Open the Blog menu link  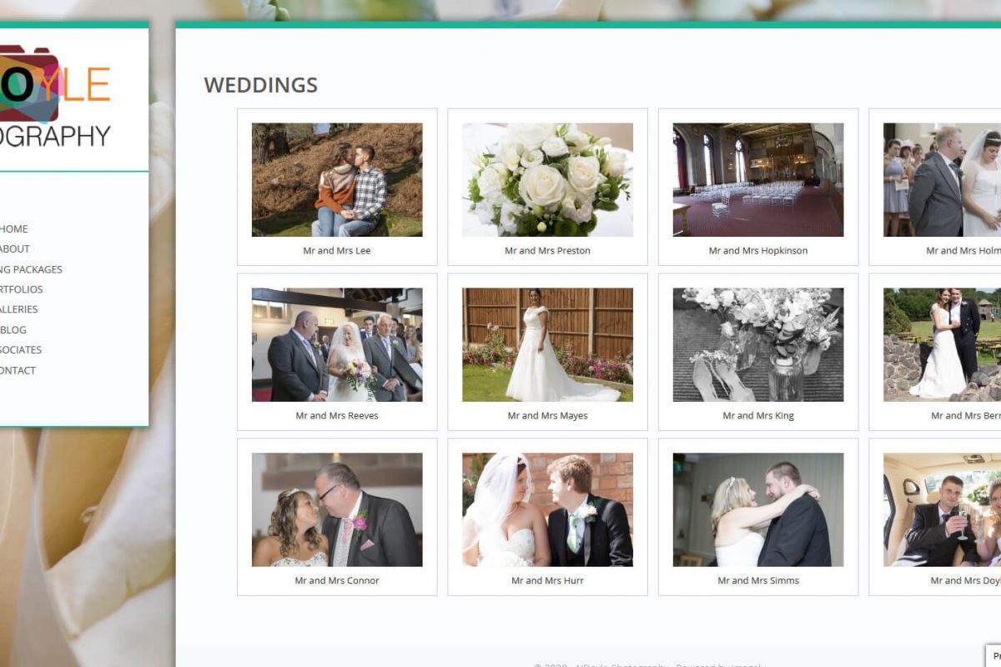click(13, 329)
